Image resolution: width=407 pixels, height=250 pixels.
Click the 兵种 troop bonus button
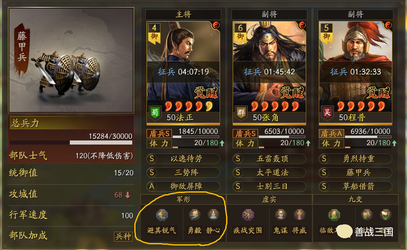coord(123,236)
